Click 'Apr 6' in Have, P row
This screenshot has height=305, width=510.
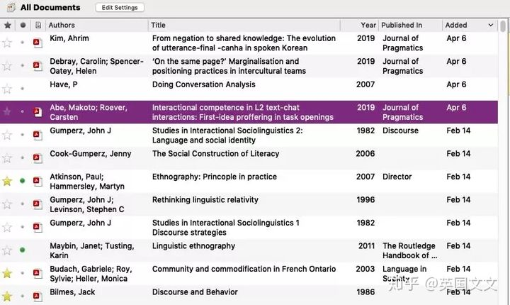pos(456,84)
